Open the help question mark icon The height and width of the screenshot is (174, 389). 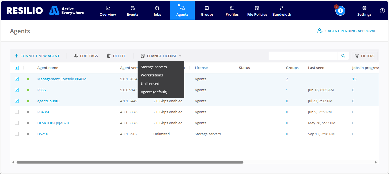pos(382,10)
